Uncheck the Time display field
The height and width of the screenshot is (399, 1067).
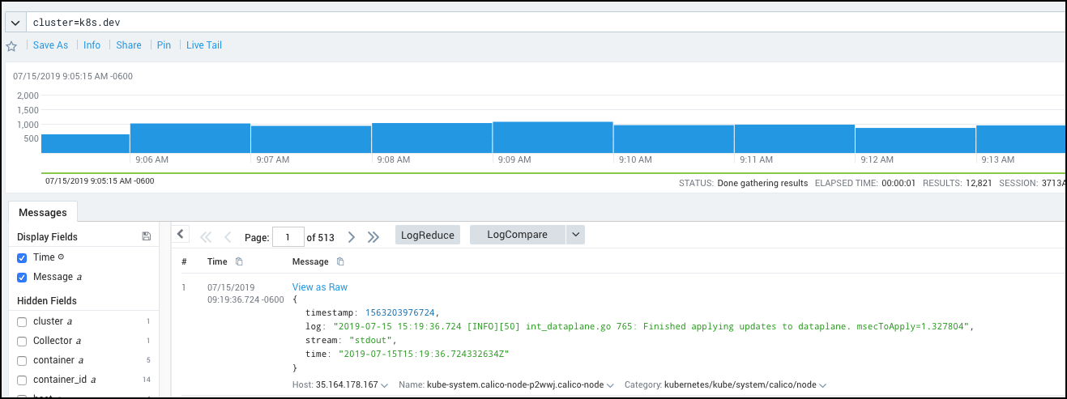pyautogui.click(x=23, y=257)
